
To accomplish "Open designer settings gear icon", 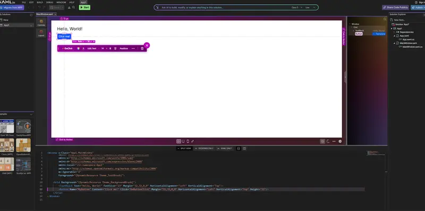I will click(340, 141).
